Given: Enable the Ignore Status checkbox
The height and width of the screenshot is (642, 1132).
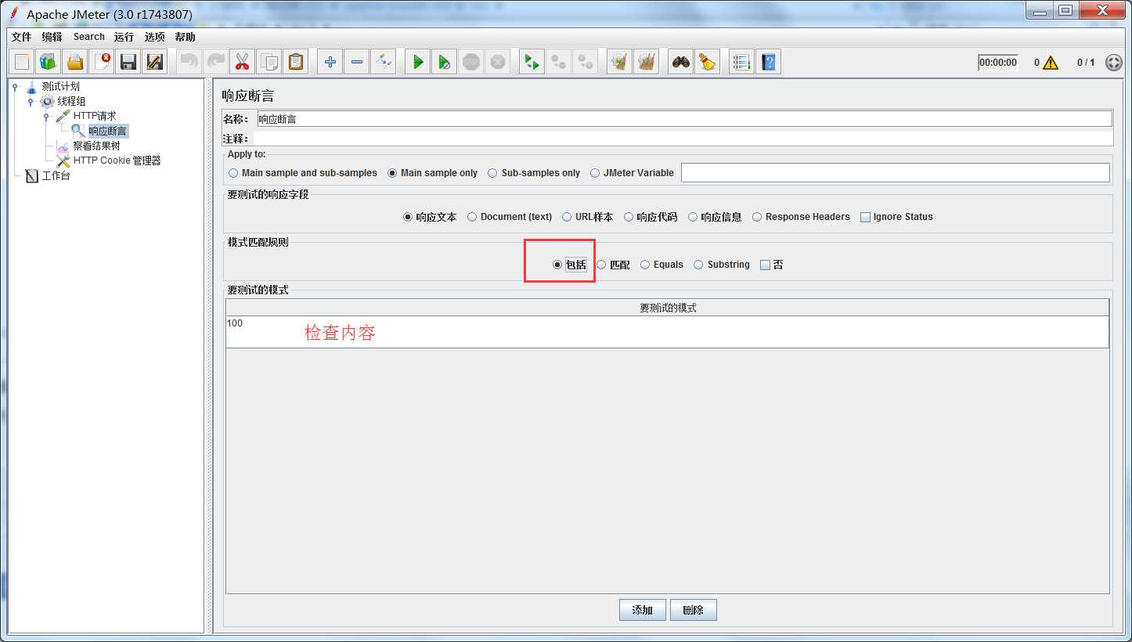Looking at the screenshot, I should pyautogui.click(x=896, y=217).
